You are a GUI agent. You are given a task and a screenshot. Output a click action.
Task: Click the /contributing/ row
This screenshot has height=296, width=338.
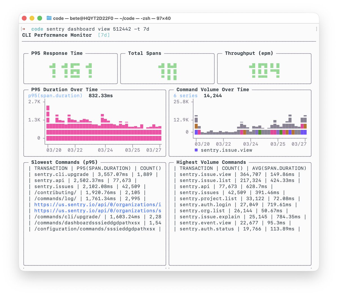87,193
